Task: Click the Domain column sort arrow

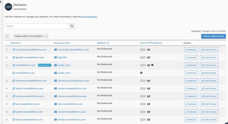Action: (20, 43)
